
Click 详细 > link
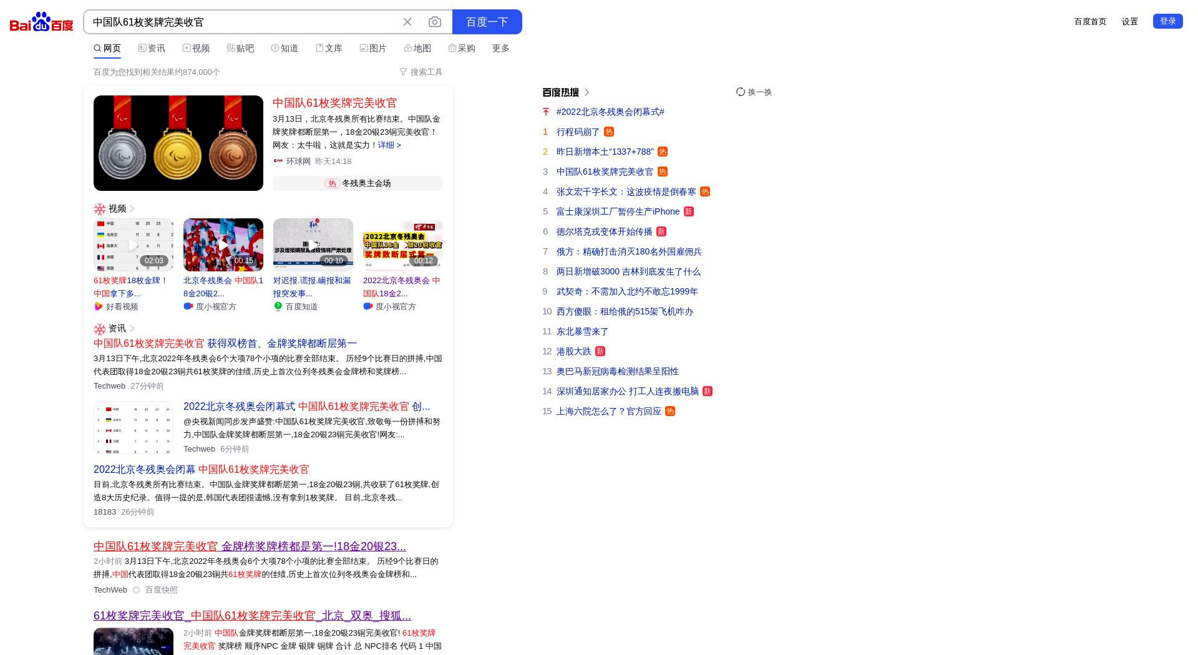(389, 145)
